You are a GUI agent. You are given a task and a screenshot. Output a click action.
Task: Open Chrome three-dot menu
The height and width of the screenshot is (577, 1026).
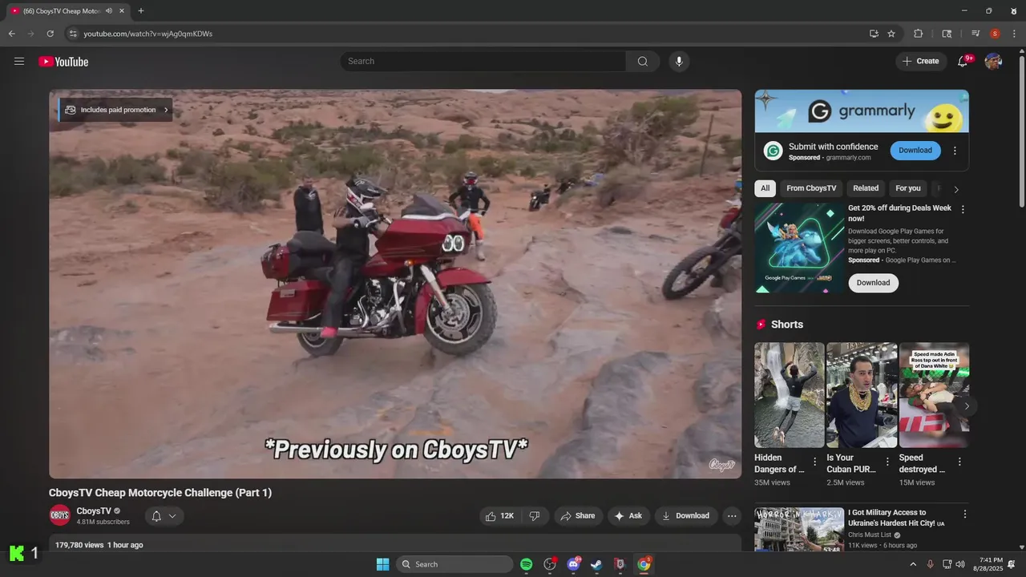pyautogui.click(x=1014, y=34)
